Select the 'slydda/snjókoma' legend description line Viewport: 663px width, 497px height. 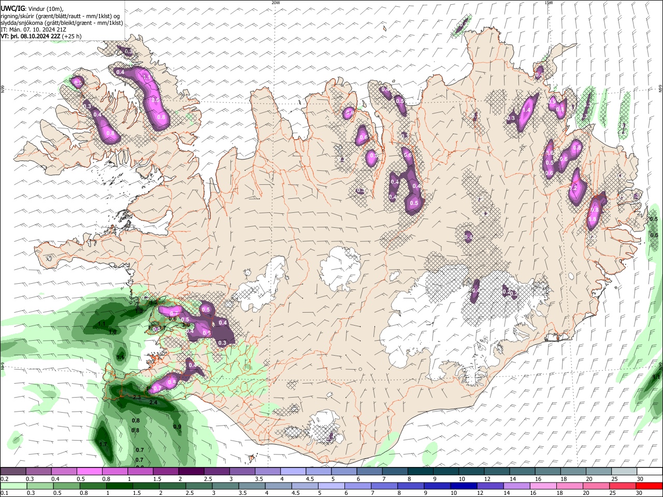click(x=62, y=23)
